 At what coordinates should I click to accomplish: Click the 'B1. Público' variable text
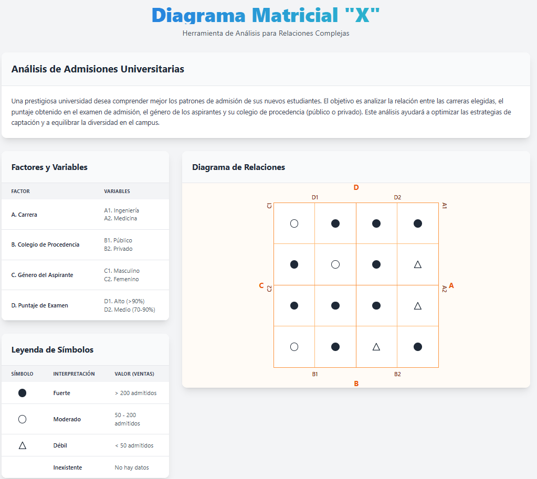(118, 240)
